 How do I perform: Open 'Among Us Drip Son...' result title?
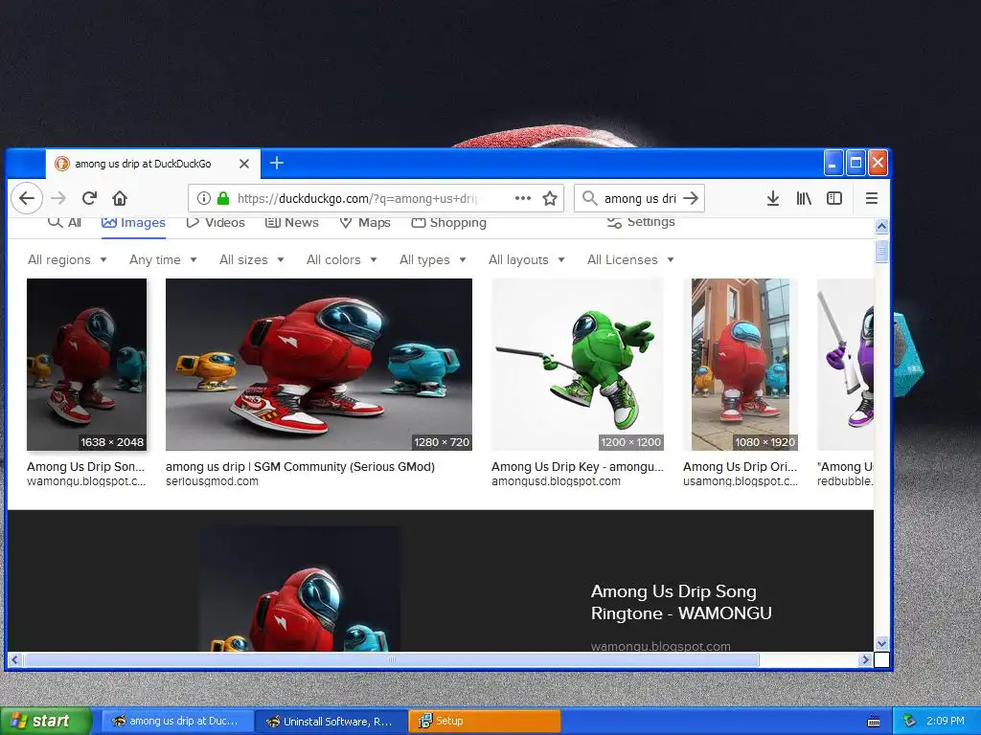point(85,466)
